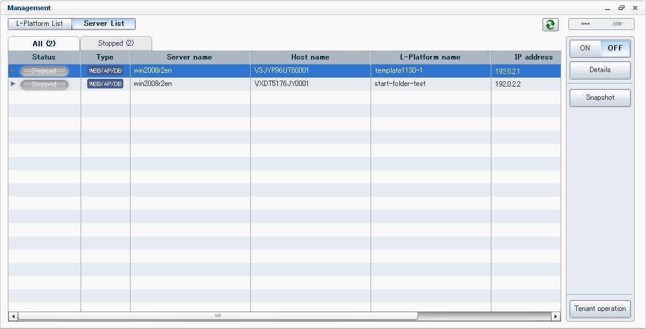The height and width of the screenshot is (329, 646).
Task: Click the green refresh icon
Action: pyautogui.click(x=550, y=25)
